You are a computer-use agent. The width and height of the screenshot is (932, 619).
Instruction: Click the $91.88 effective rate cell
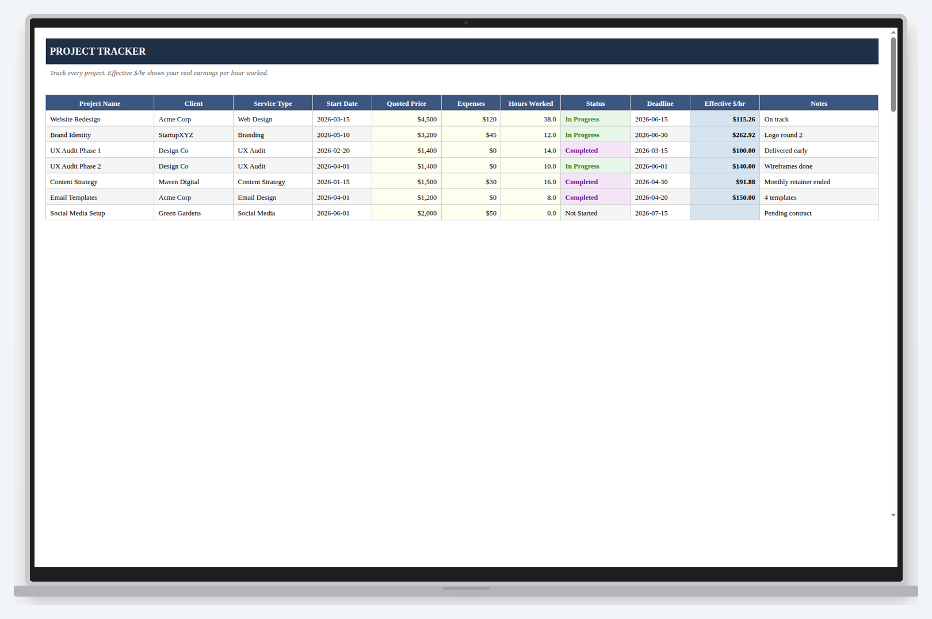pos(725,181)
